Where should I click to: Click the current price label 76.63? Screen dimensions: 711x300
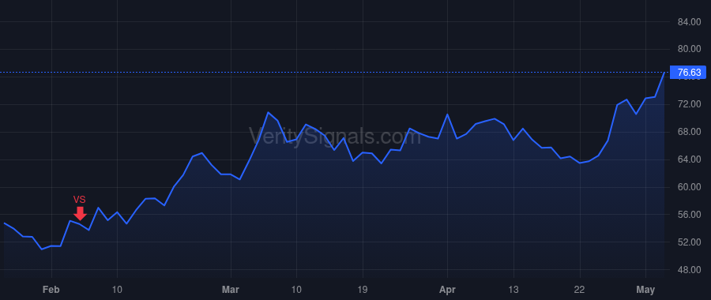[688, 73]
